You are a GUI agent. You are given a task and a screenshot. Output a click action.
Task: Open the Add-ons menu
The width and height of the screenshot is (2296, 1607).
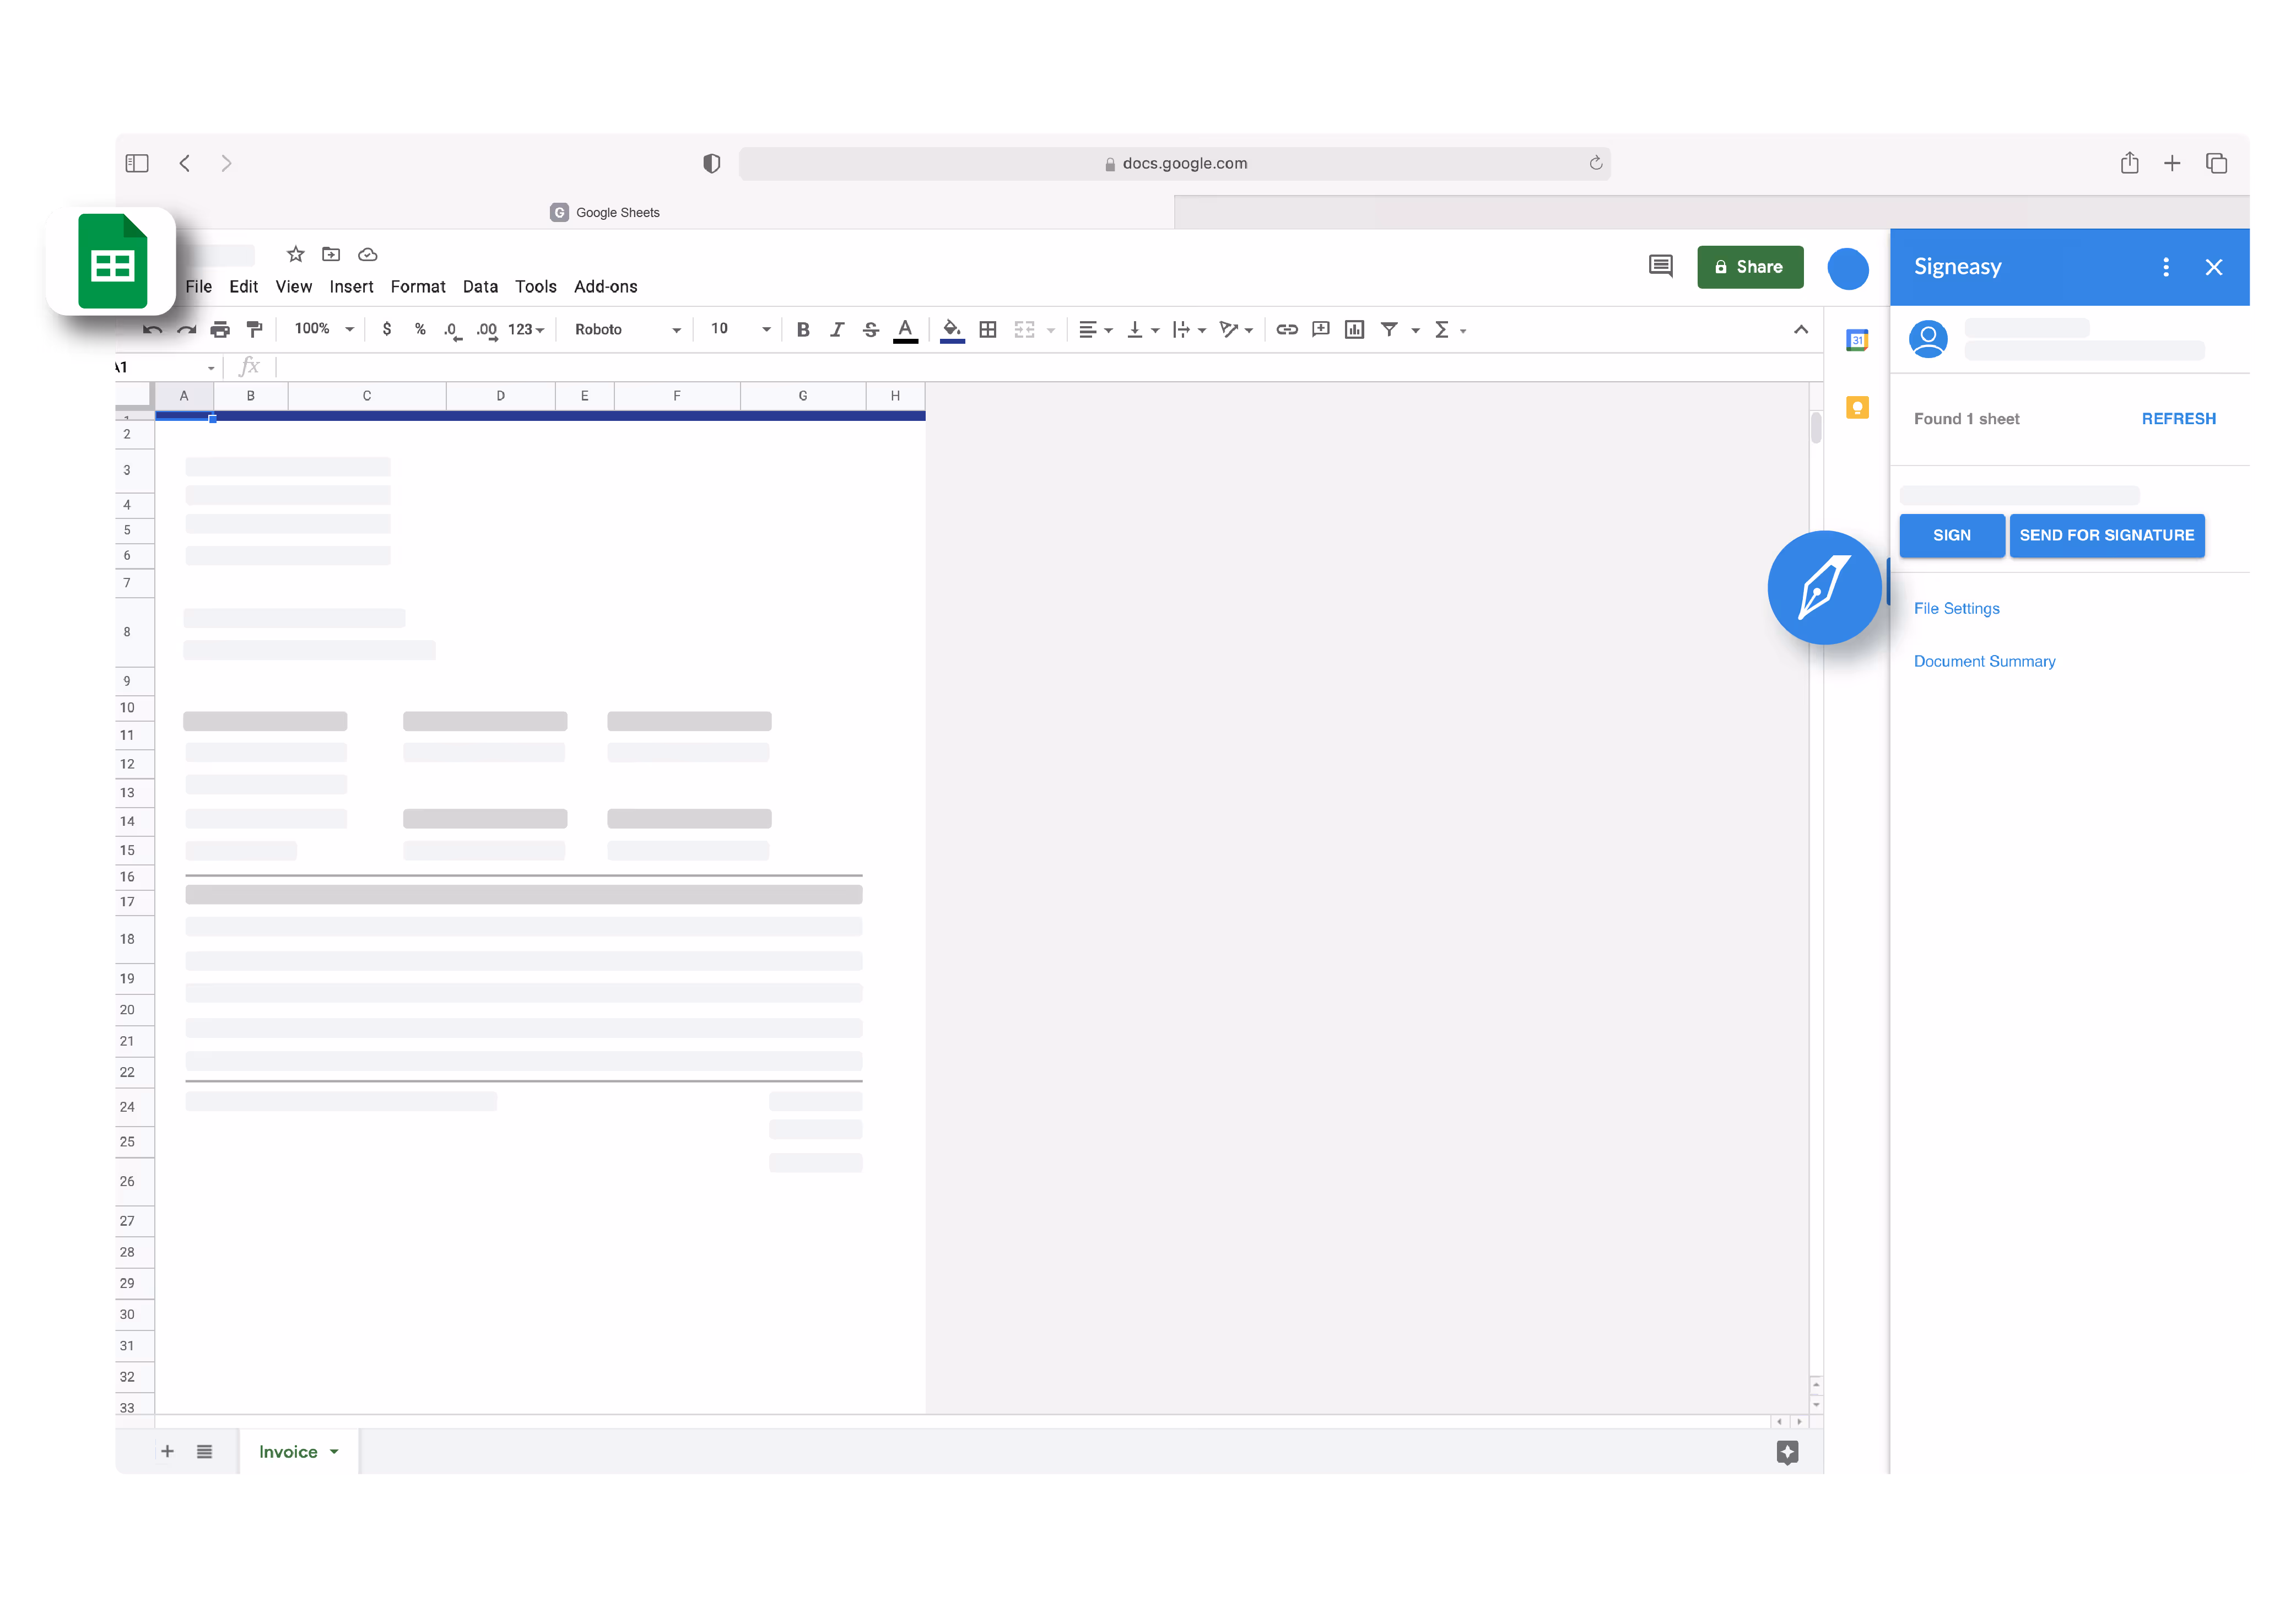[x=605, y=287]
